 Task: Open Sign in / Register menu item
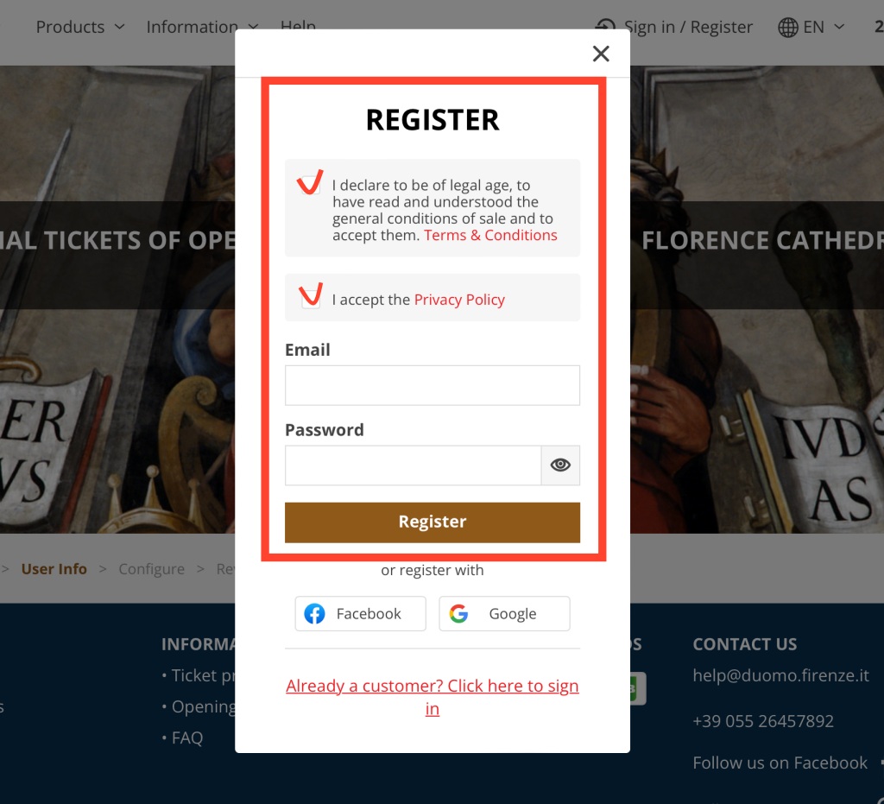coord(688,27)
